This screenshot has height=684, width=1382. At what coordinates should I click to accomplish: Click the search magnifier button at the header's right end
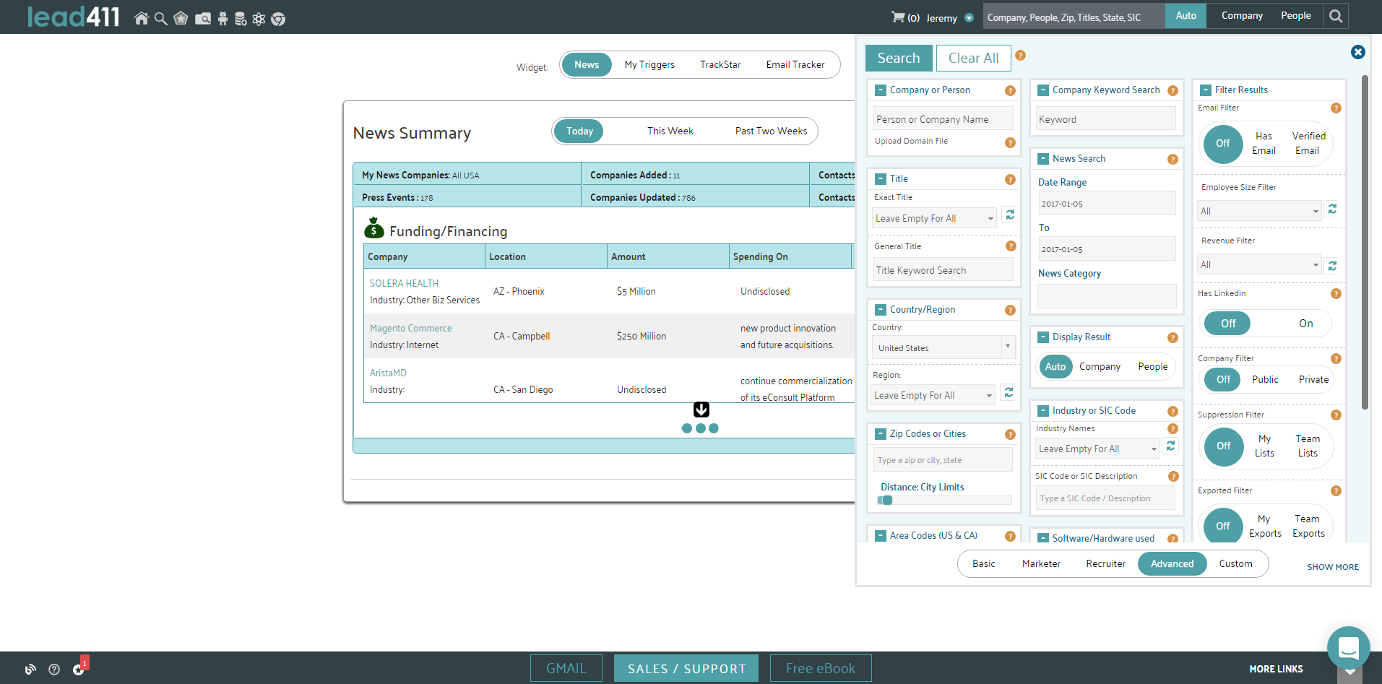pos(1336,16)
